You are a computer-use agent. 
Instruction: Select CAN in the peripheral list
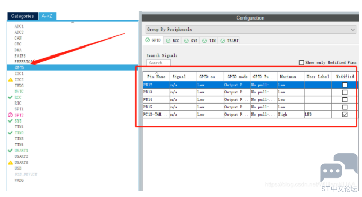click(18, 38)
